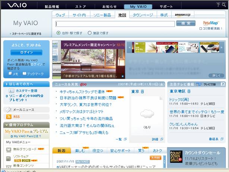
Task: Open the goo logo in the news header
Action: coord(84,84)
